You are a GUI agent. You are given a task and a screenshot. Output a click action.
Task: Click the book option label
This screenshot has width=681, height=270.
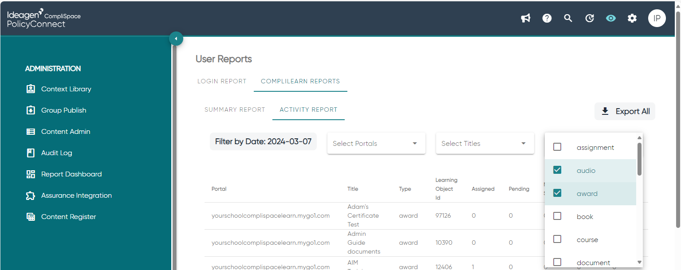coord(585,217)
